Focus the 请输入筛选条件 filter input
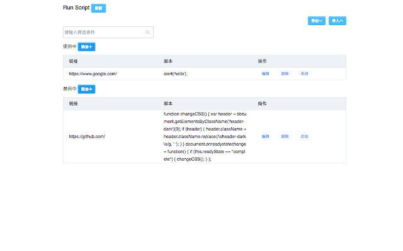The image size is (403, 251). pyautogui.click(x=108, y=32)
